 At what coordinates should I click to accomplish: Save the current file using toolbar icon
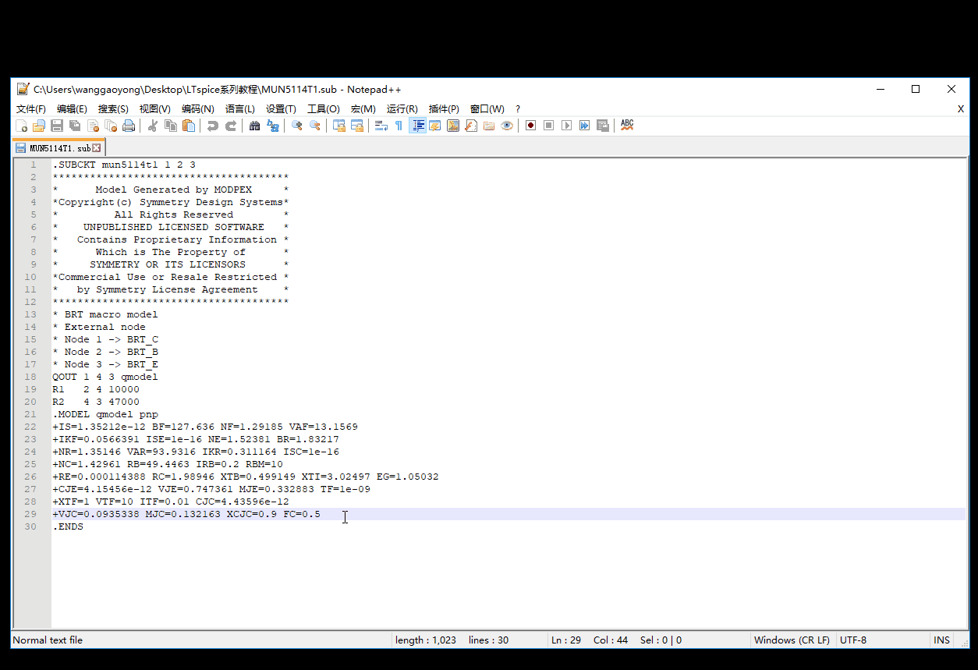57,126
